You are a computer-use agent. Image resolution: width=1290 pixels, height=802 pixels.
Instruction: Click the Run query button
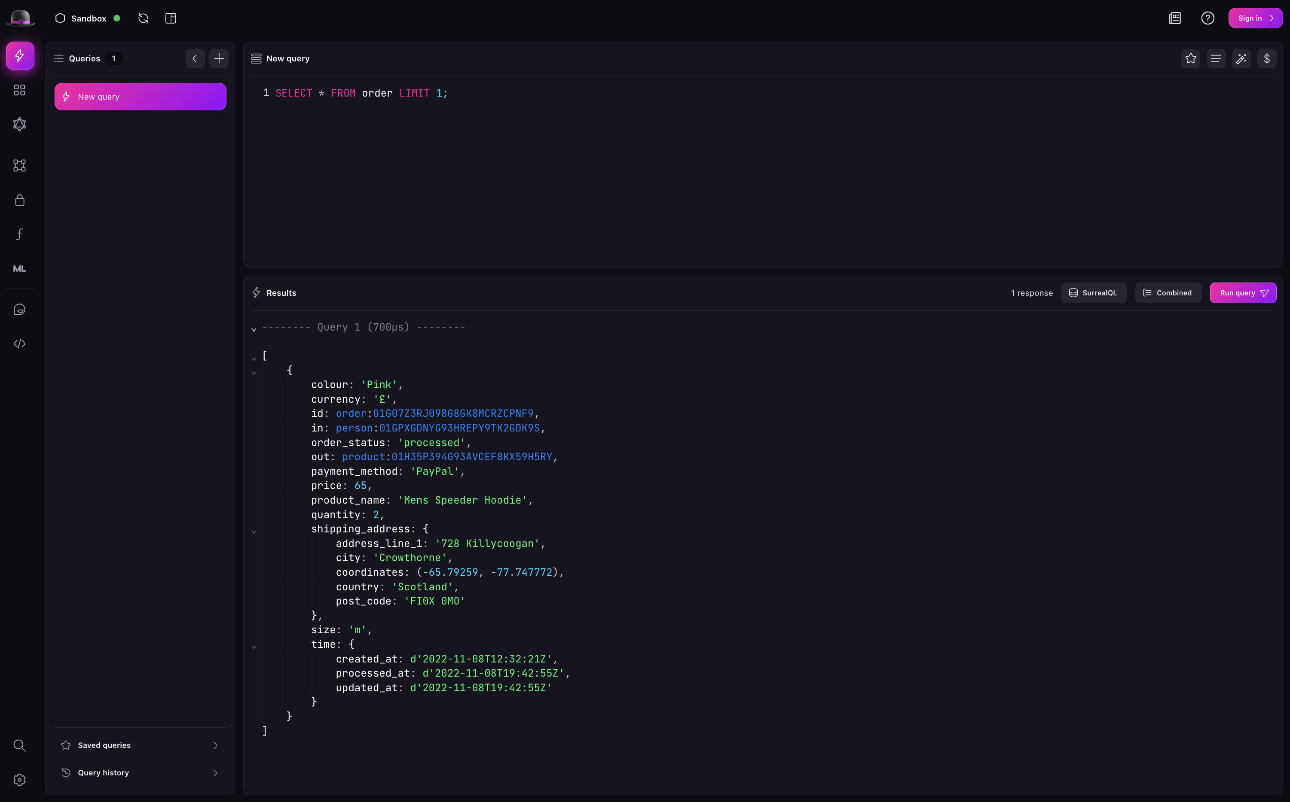(x=1243, y=293)
